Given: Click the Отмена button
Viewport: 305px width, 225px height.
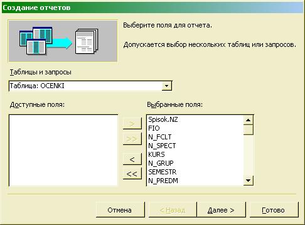Looking at the screenshot, I should (120, 210).
